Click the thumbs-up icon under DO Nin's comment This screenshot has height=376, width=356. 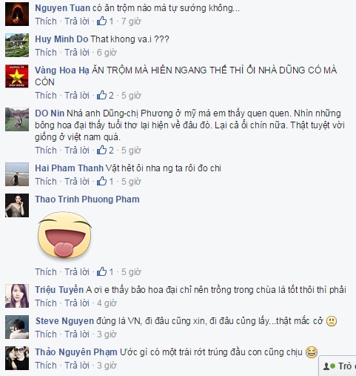pyautogui.click(x=101, y=151)
